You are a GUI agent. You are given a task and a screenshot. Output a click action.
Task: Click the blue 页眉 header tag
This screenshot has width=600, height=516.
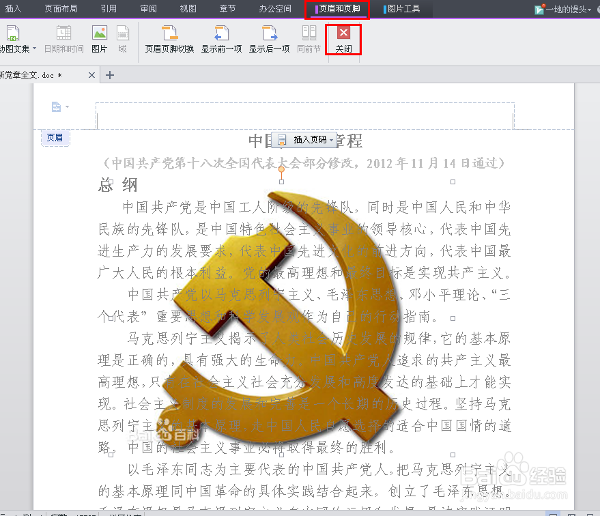(55, 138)
